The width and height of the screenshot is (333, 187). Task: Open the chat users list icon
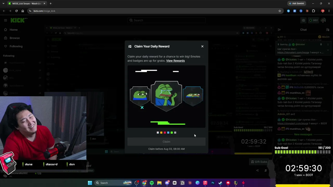click(x=328, y=30)
